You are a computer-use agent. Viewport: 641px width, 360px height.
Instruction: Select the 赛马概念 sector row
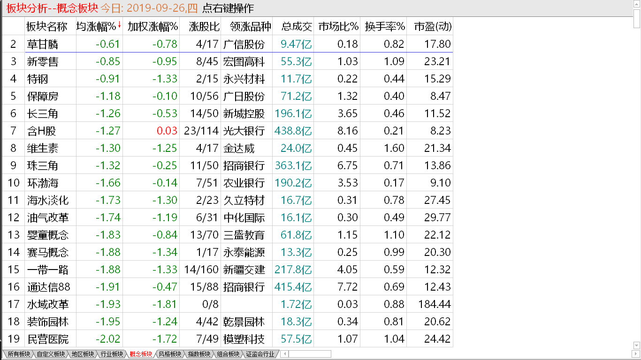coord(228,252)
